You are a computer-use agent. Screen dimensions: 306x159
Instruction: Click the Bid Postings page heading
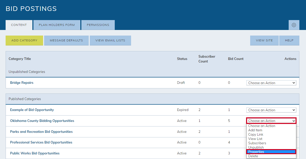31,9
